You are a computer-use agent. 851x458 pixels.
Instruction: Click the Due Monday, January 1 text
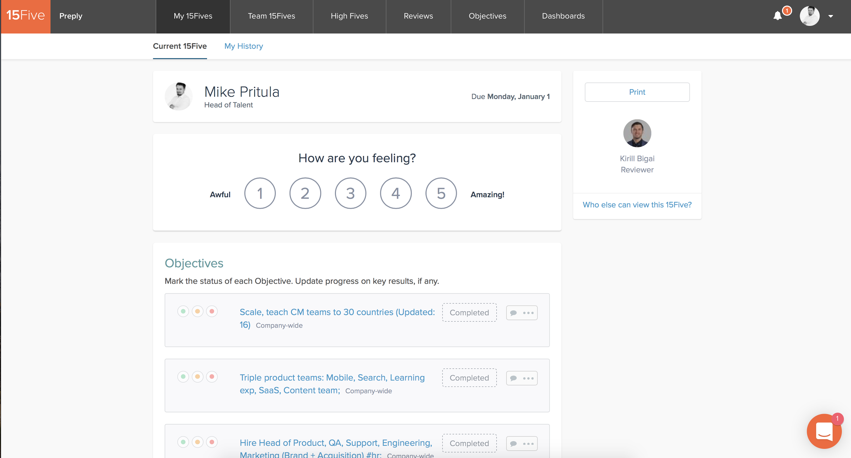pos(510,96)
